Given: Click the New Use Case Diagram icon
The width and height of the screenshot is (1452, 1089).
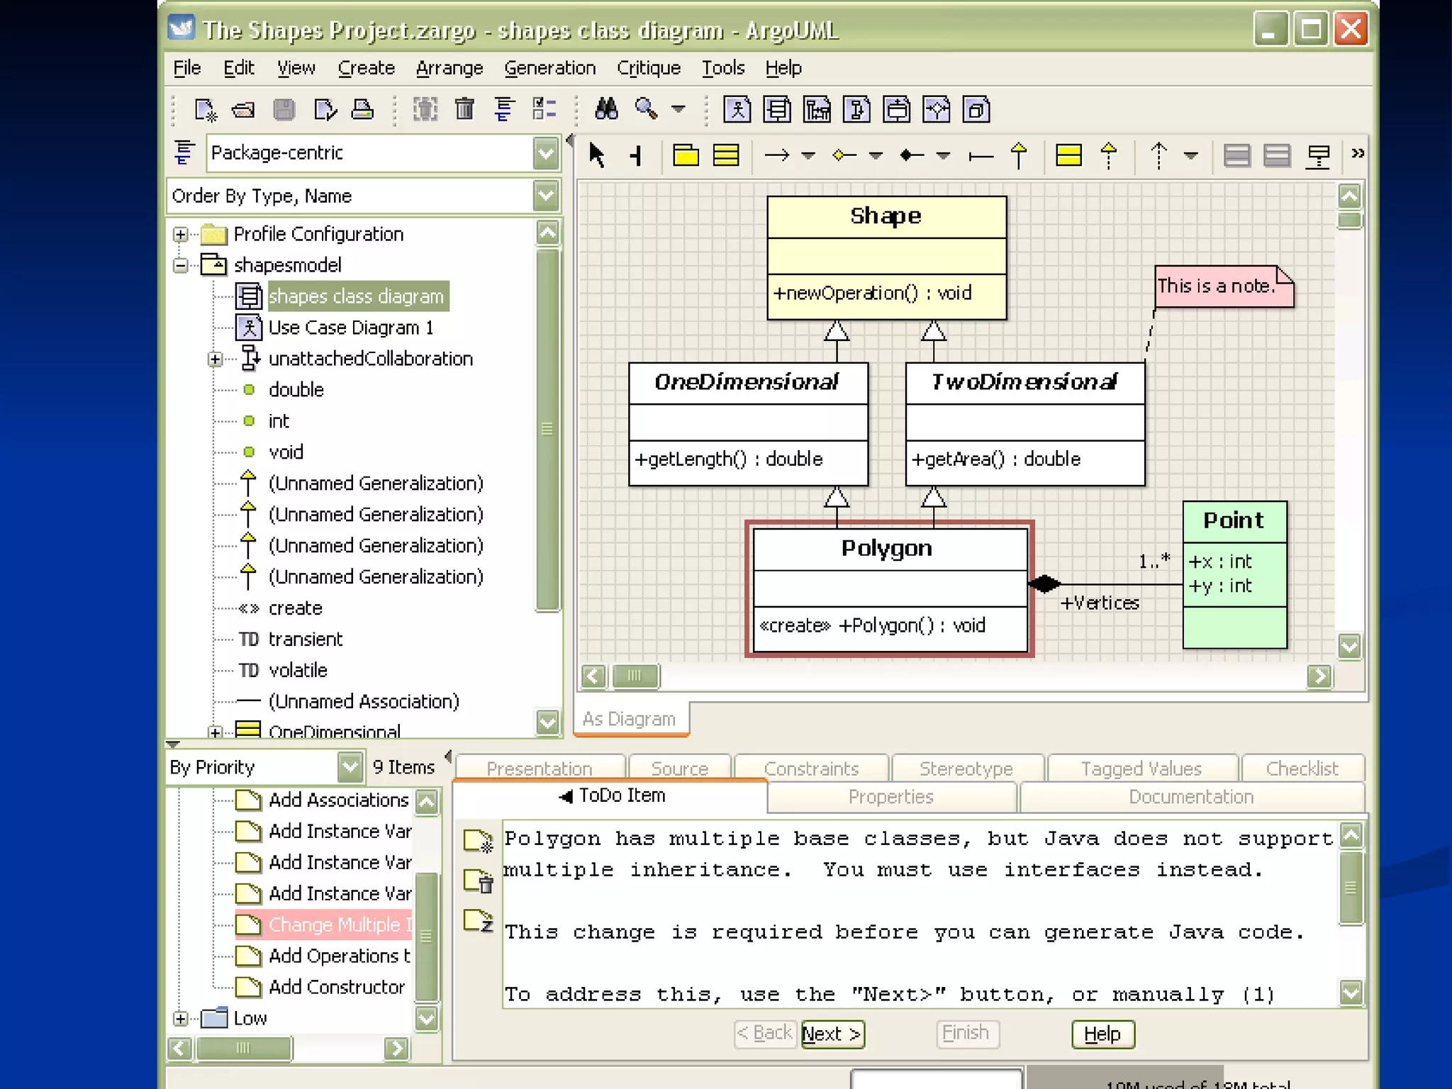Looking at the screenshot, I should coord(737,110).
